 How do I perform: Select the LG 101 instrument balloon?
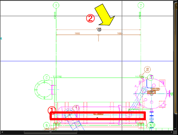pyautogui.click(x=147, y=70)
